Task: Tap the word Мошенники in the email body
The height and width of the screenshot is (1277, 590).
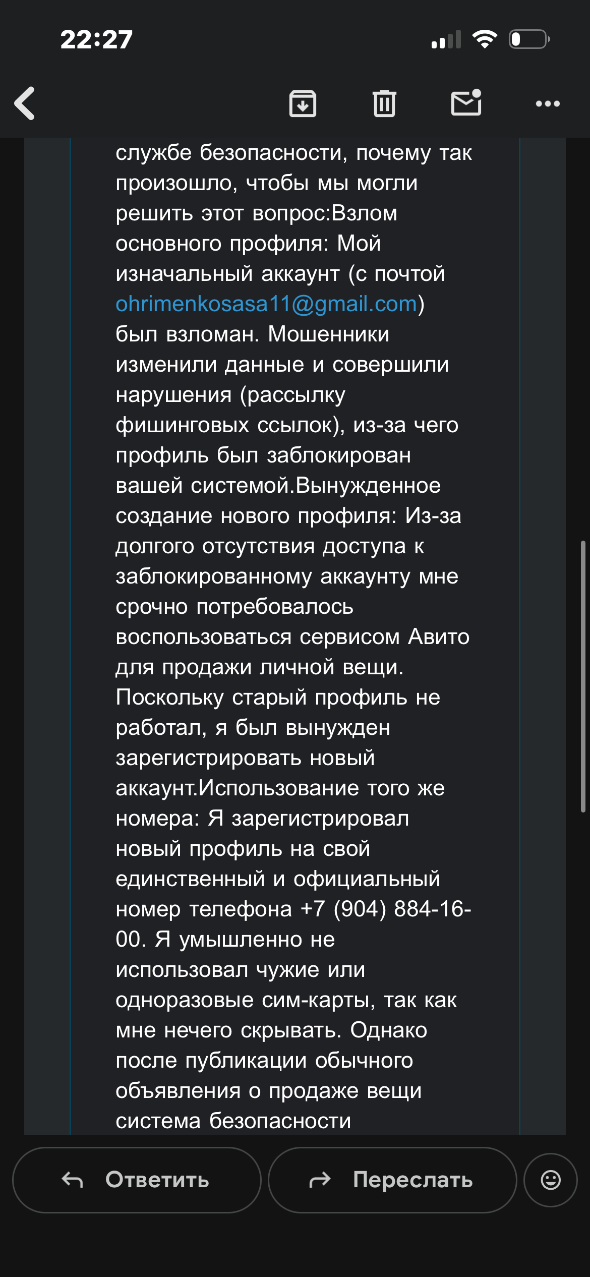Action: (x=329, y=334)
